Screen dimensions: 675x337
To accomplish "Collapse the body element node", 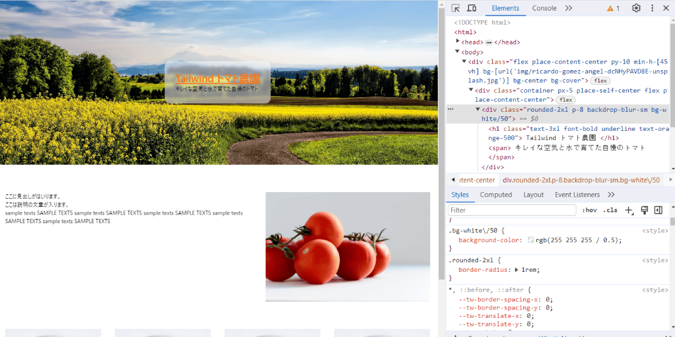I will point(457,52).
